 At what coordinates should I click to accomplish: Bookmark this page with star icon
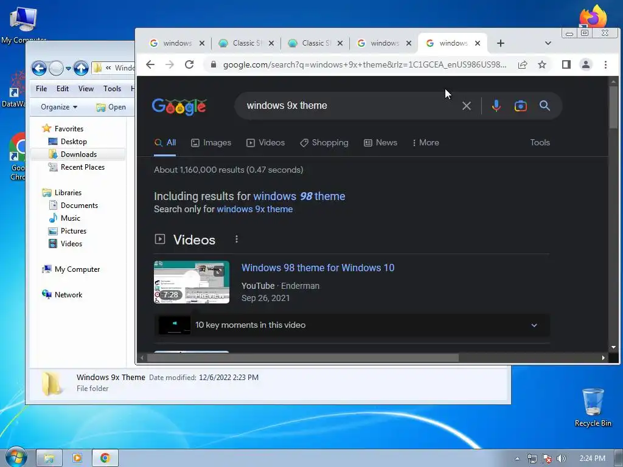(542, 64)
